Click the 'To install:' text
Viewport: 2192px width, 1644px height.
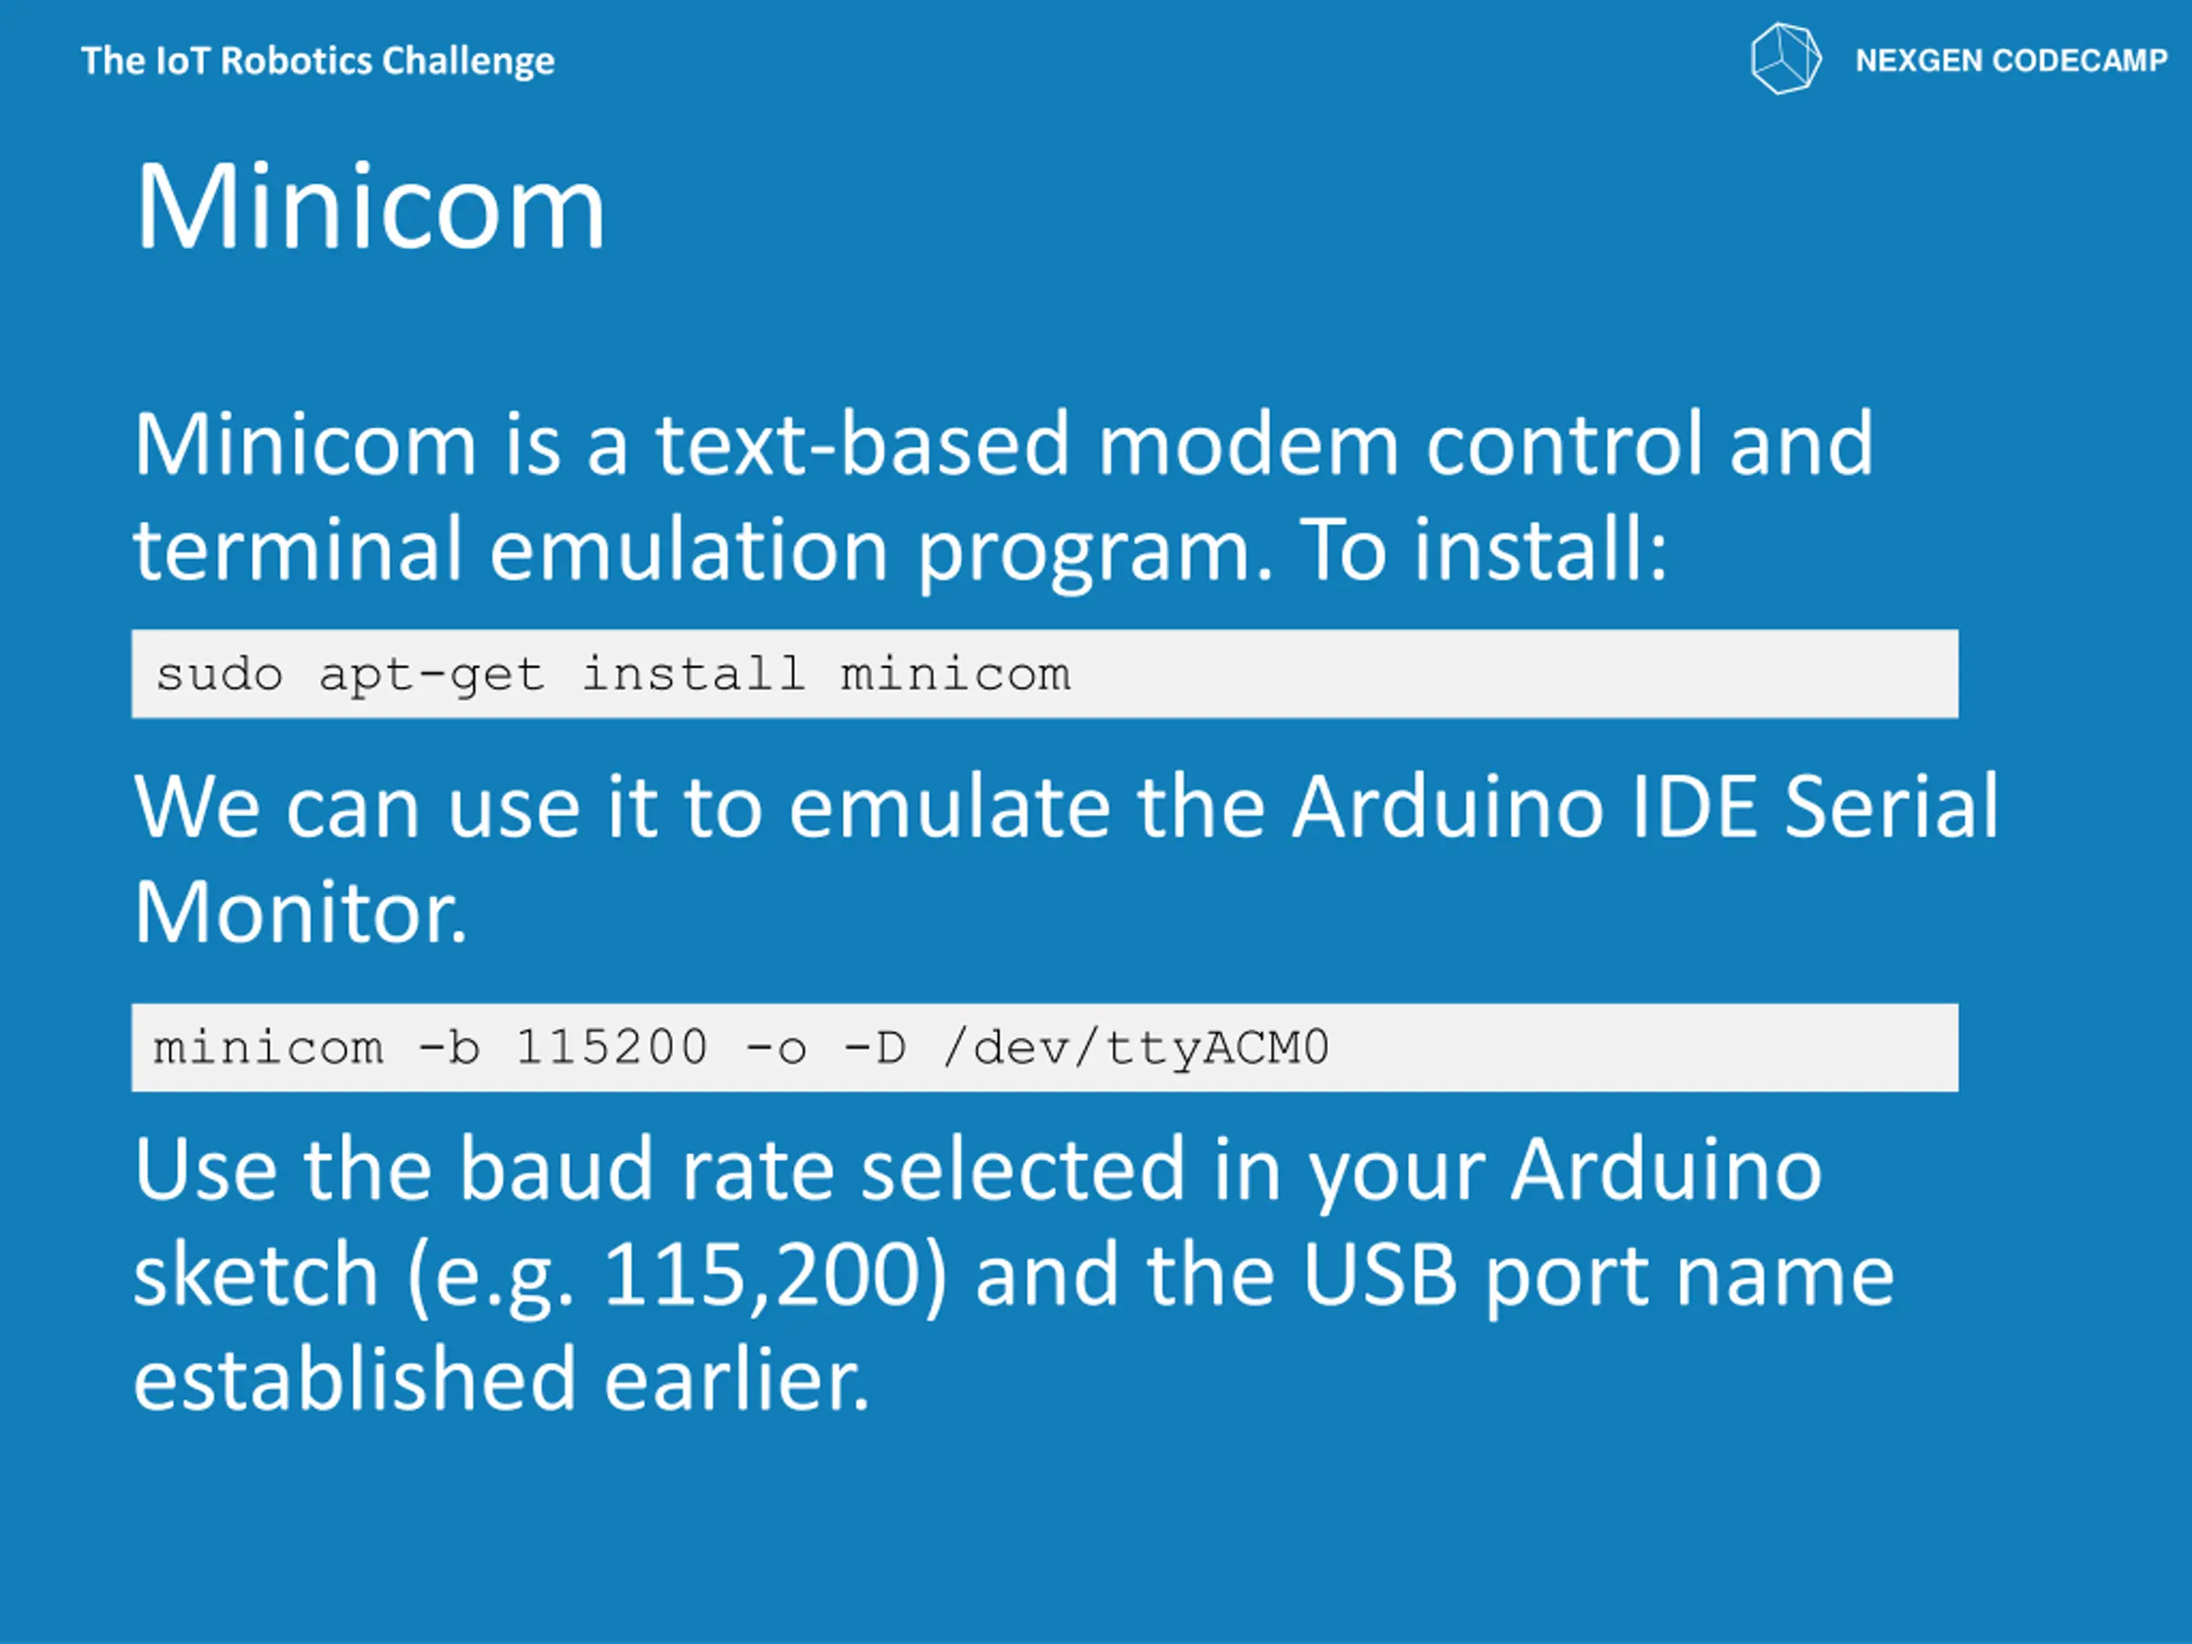1484,549
